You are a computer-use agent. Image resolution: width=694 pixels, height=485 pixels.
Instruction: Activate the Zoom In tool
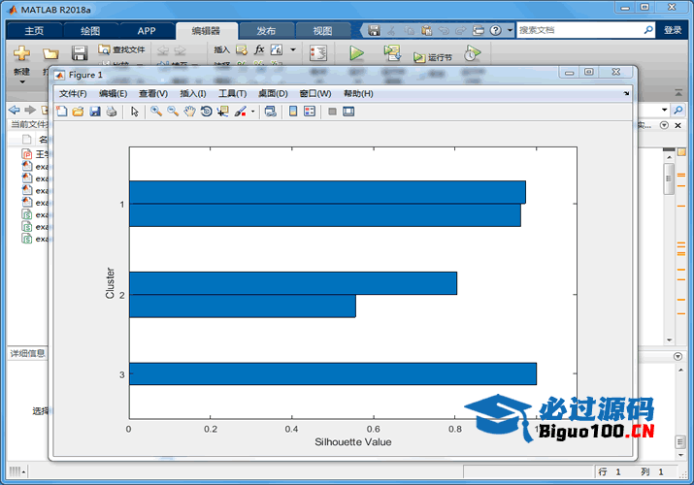(156, 112)
